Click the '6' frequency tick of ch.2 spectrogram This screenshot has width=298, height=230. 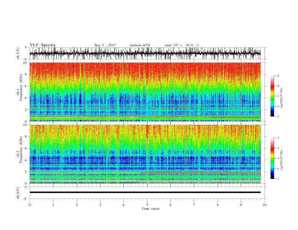click(26, 148)
